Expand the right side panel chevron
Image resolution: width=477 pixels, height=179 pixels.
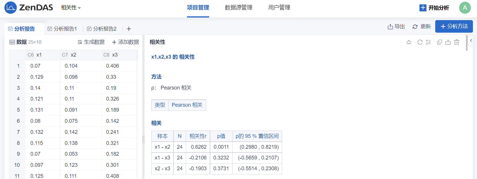[471, 41]
